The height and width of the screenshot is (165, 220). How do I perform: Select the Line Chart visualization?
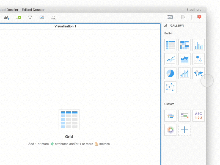coord(170,59)
